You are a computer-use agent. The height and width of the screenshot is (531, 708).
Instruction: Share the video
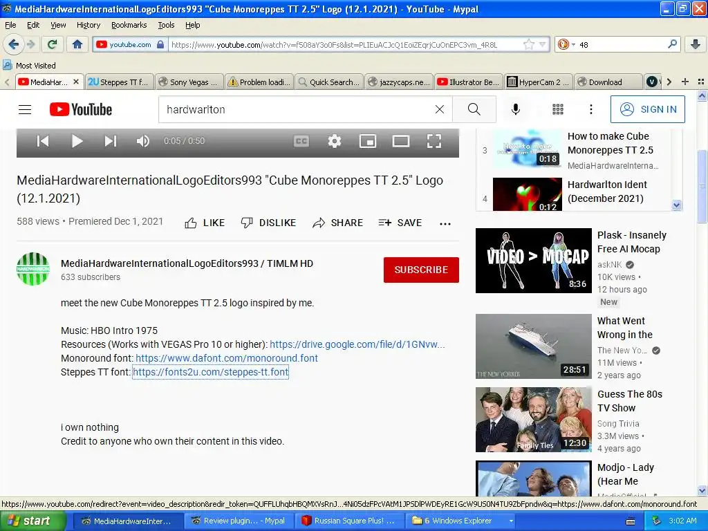(337, 223)
